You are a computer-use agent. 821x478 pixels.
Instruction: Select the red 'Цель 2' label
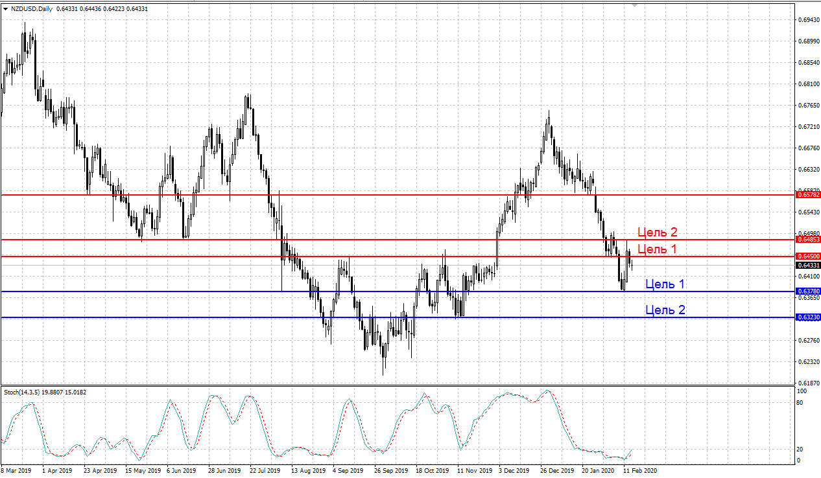[x=658, y=232]
